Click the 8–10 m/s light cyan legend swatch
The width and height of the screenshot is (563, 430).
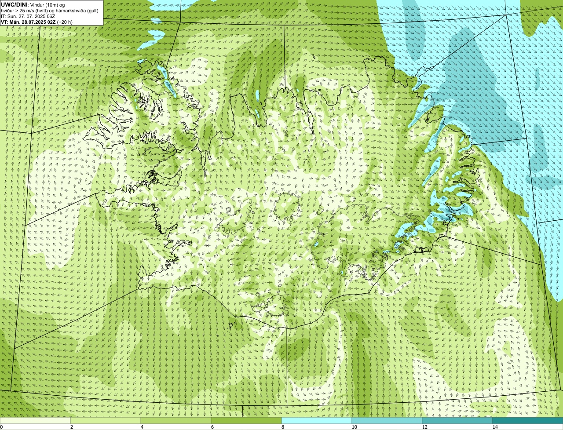pos(317,420)
